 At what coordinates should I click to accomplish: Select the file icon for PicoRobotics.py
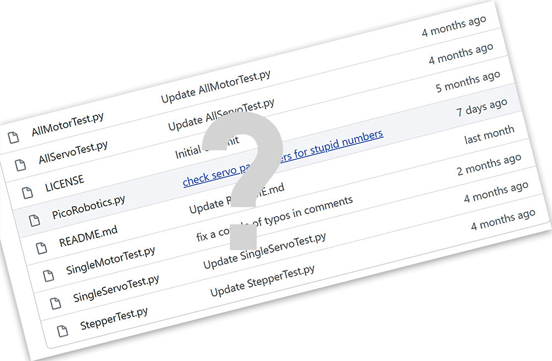click(x=35, y=220)
